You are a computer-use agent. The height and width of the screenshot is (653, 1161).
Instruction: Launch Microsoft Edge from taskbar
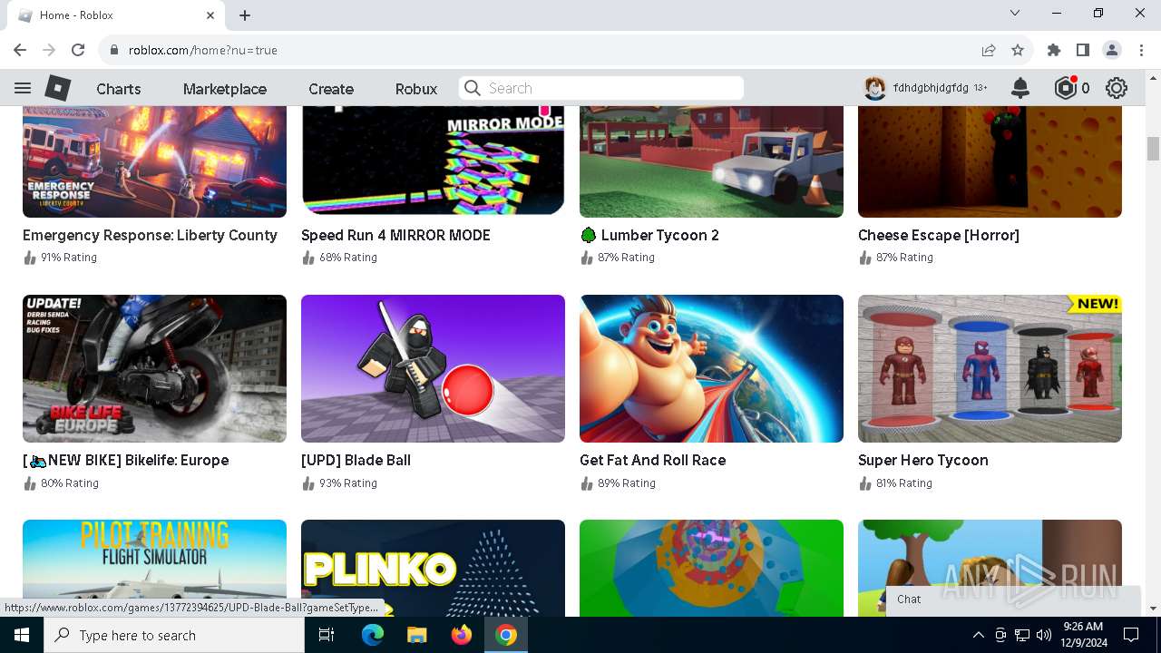click(372, 635)
